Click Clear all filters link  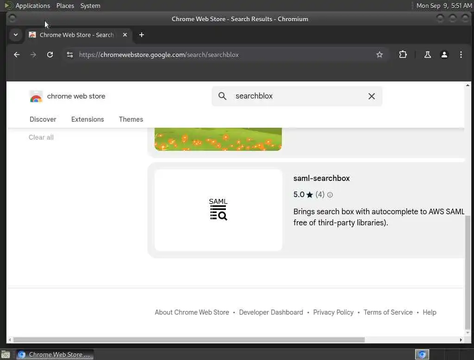(41, 137)
